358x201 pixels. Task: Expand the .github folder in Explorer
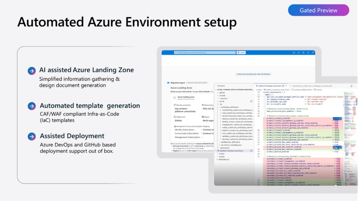[x=222, y=93]
